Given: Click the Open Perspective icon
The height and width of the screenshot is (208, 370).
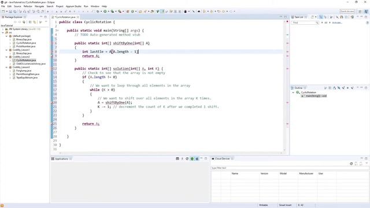Looking at the screenshot, I should [360, 12].
